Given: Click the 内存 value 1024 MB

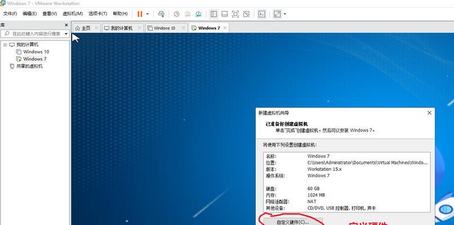Looking at the screenshot, I should (x=316, y=195).
